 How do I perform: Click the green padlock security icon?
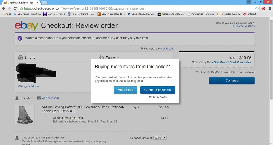21,8
